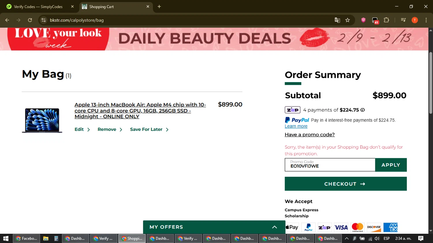Viewport: 433px width, 243px height.
Task: Click the browser forward arrow
Action: (18, 20)
